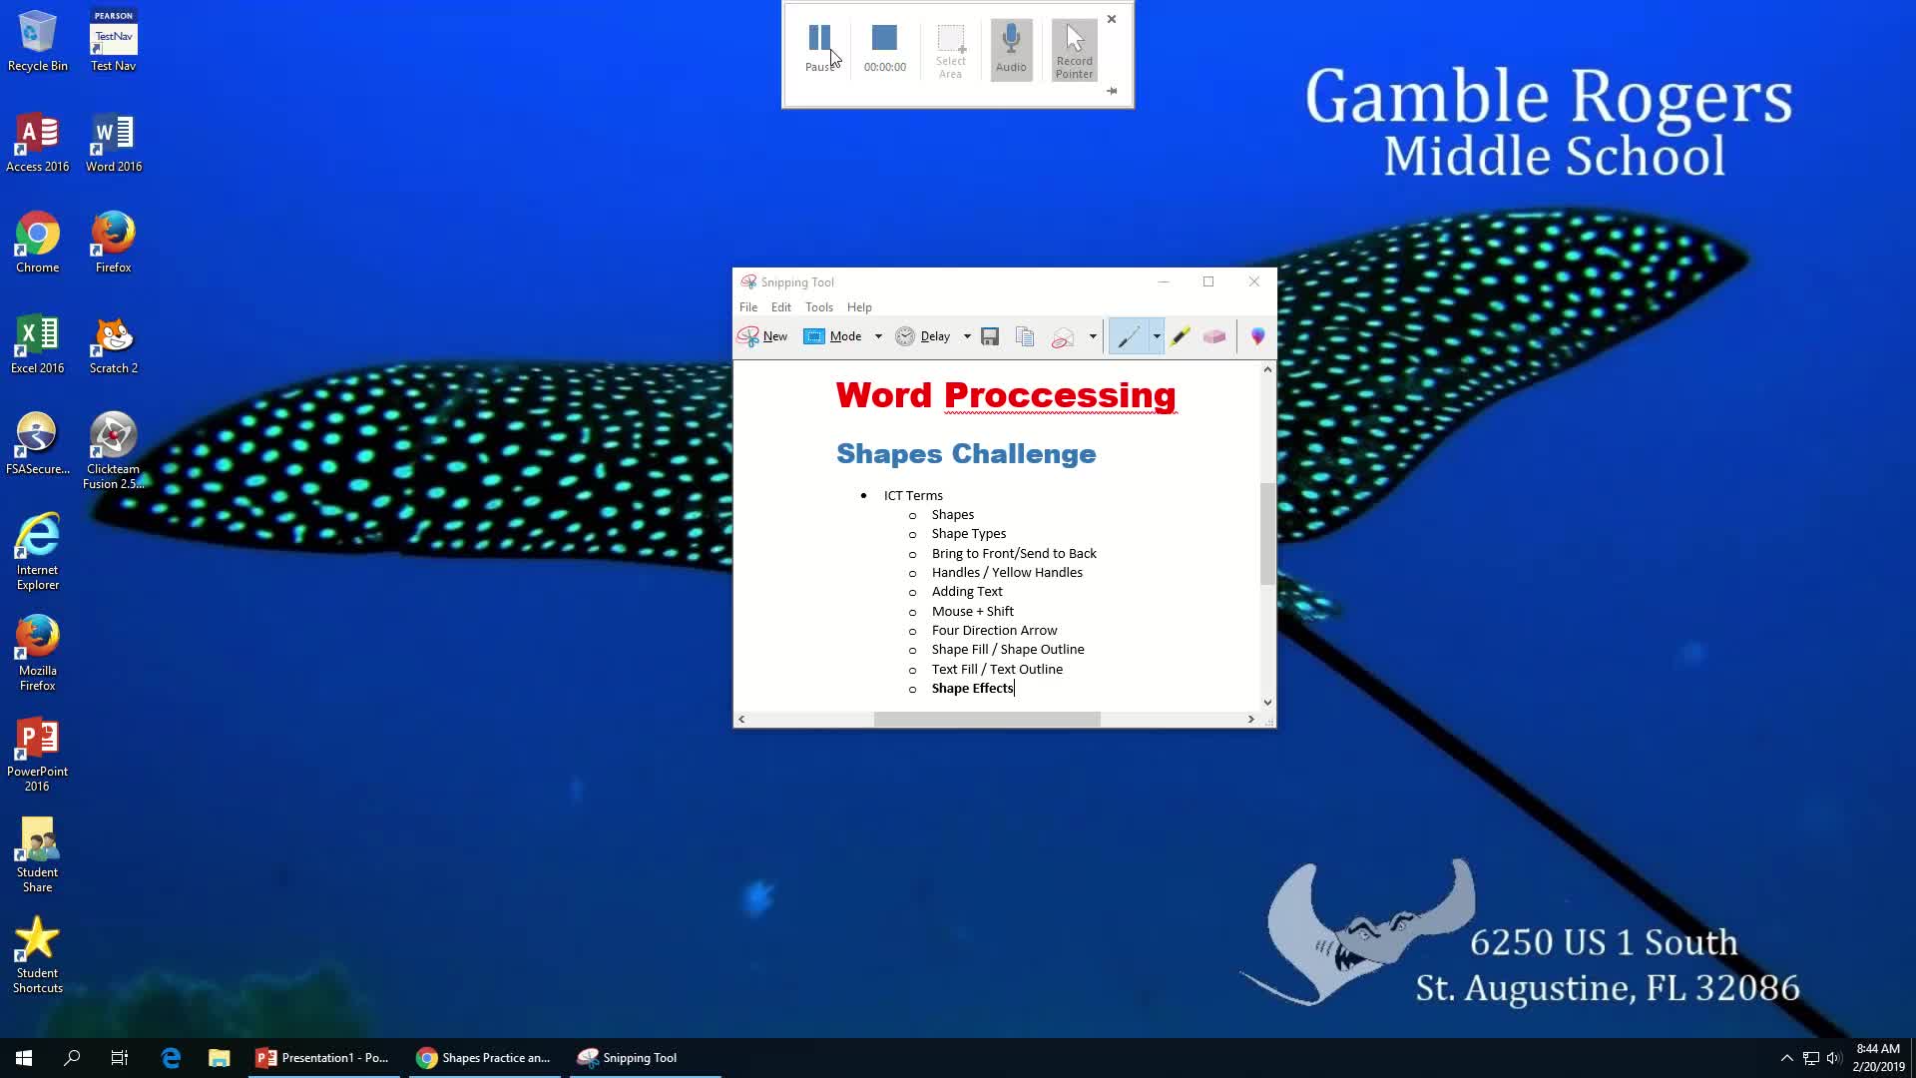The width and height of the screenshot is (1916, 1078).
Task: Expand the Delay dropdown arrow
Action: coord(967,336)
